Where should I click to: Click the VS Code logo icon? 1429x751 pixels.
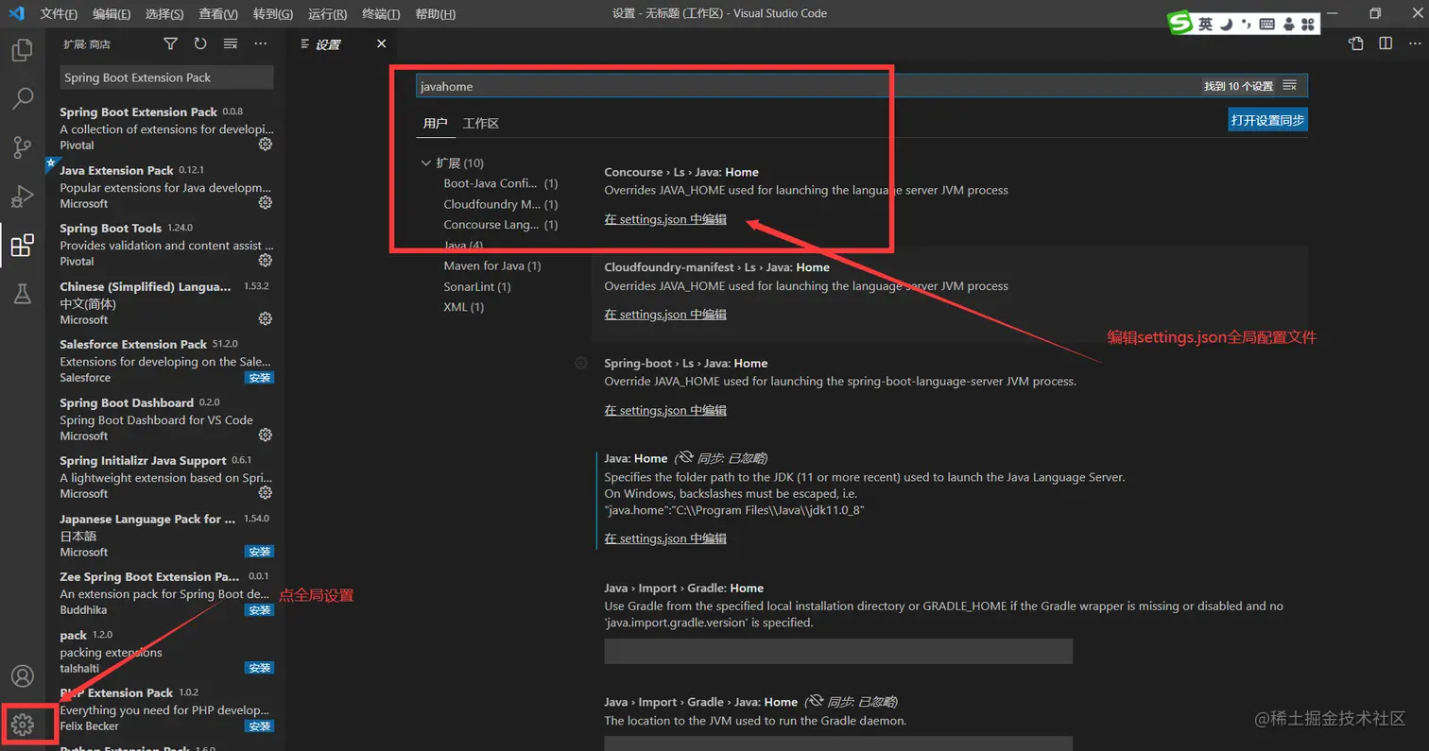[16, 13]
